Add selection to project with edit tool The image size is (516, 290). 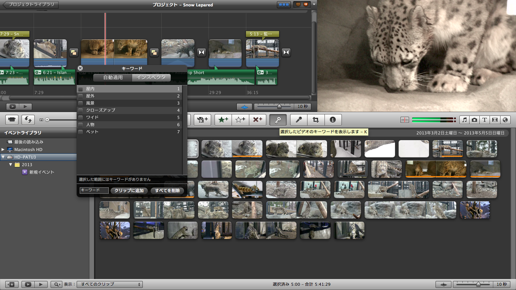[x=202, y=120]
